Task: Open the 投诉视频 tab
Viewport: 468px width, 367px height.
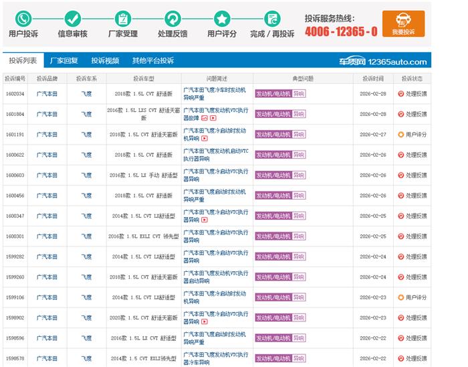Action: tap(105, 60)
